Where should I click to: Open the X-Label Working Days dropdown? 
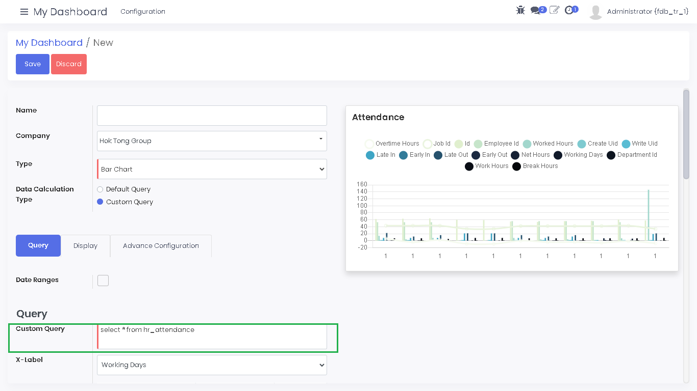click(x=212, y=365)
